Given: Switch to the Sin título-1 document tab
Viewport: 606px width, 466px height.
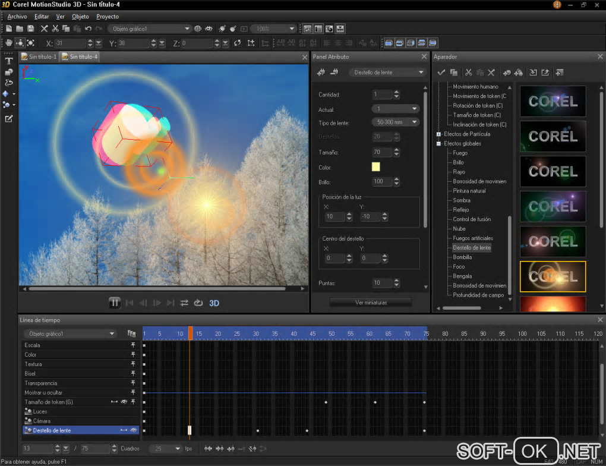Looking at the screenshot, I should point(39,56).
